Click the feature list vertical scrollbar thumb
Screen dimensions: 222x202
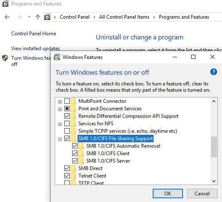pos(214,147)
